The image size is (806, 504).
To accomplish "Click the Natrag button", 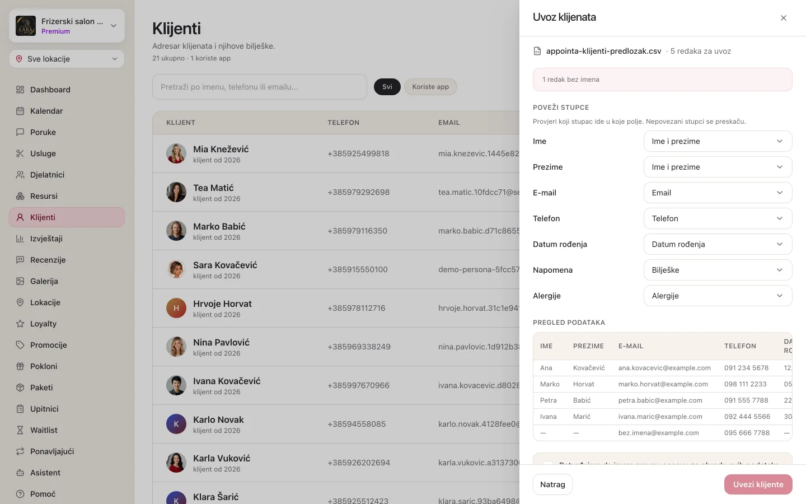I will tap(552, 484).
